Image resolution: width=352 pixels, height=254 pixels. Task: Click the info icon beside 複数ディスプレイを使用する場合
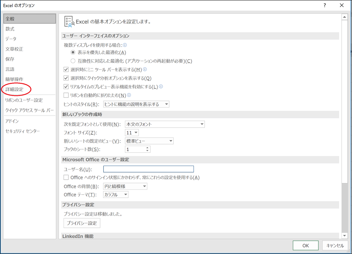click(x=125, y=45)
